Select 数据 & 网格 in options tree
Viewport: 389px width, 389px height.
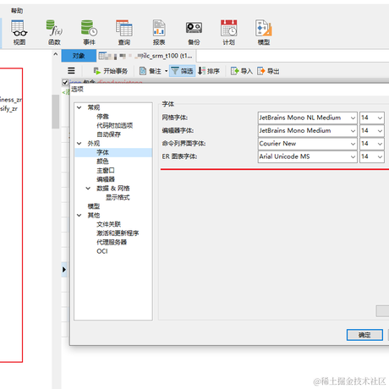113,188
